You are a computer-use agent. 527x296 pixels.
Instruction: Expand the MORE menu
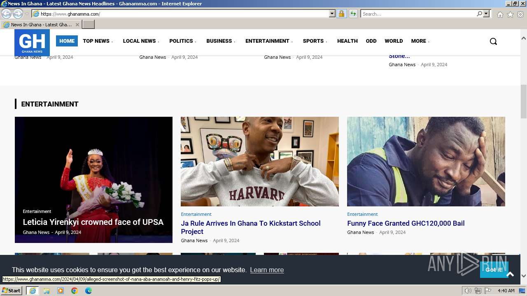point(420,41)
